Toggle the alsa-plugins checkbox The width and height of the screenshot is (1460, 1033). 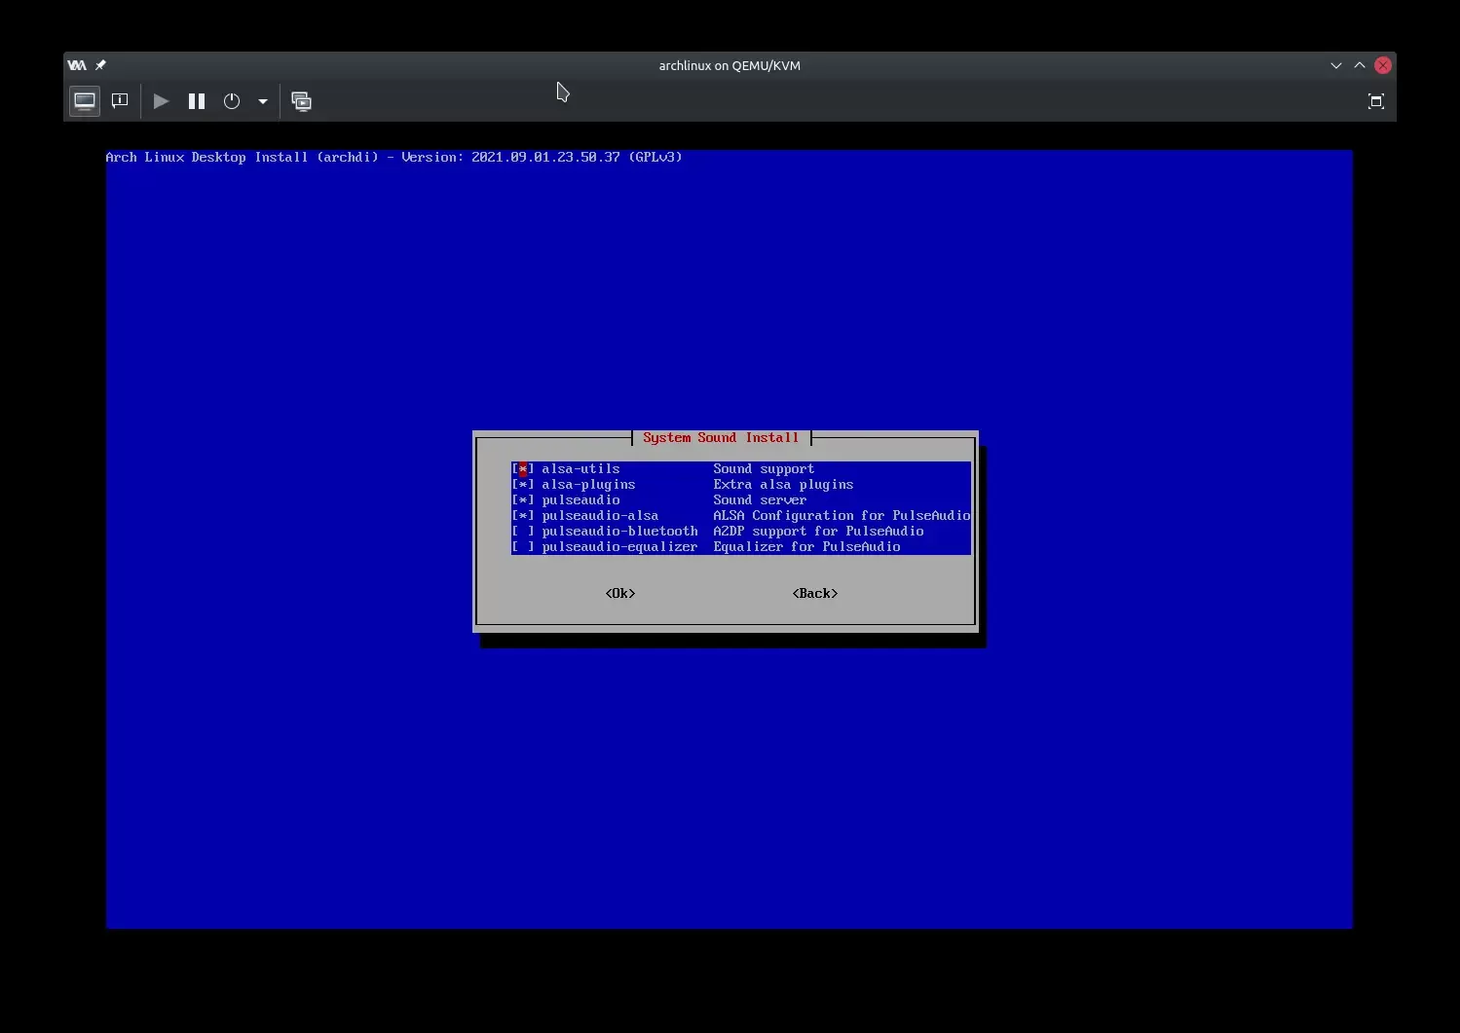click(523, 485)
